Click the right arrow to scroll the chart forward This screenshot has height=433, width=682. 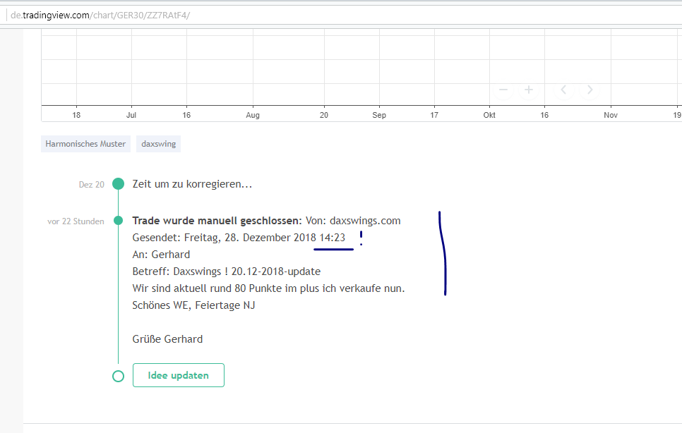pos(590,90)
